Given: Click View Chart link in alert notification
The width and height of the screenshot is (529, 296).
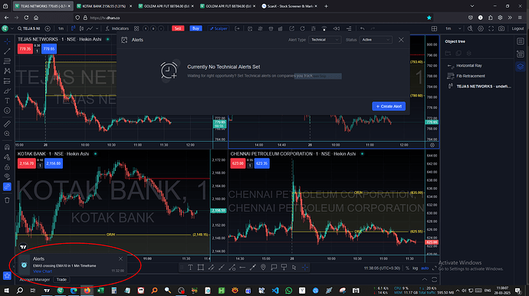Looking at the screenshot, I should coord(42,271).
